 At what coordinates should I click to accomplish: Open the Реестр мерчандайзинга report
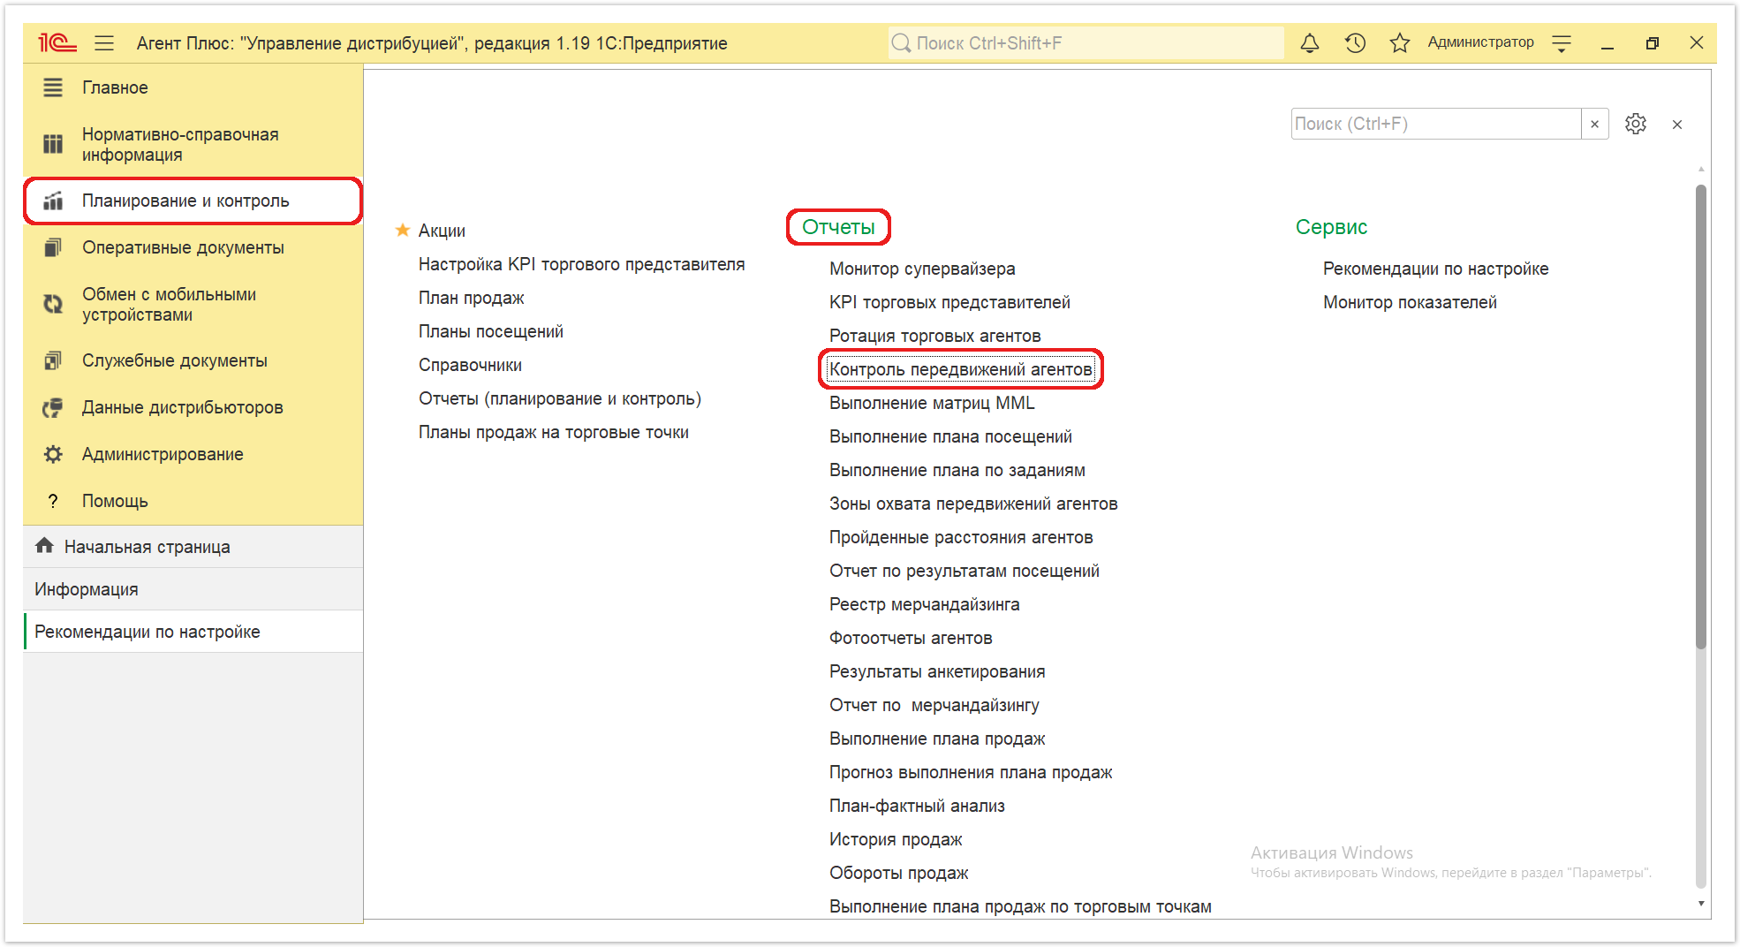coord(924,604)
